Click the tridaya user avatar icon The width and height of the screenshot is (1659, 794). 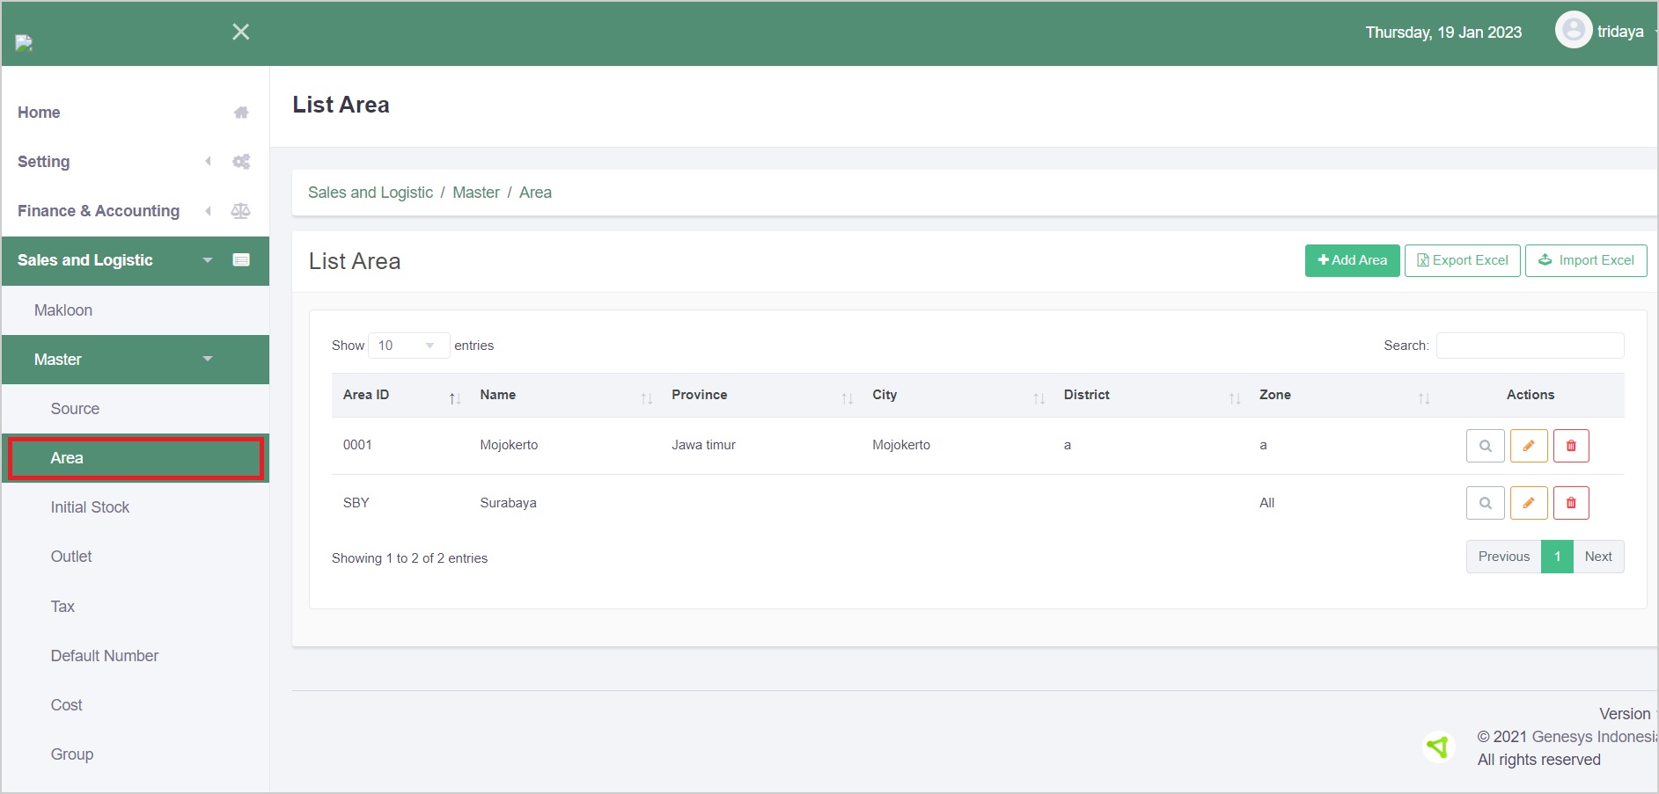(1573, 31)
